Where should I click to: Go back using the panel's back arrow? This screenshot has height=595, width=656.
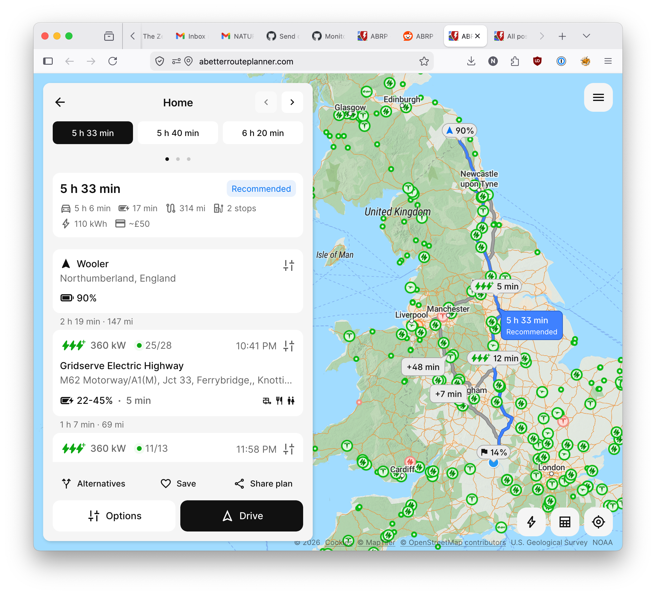pos(60,102)
